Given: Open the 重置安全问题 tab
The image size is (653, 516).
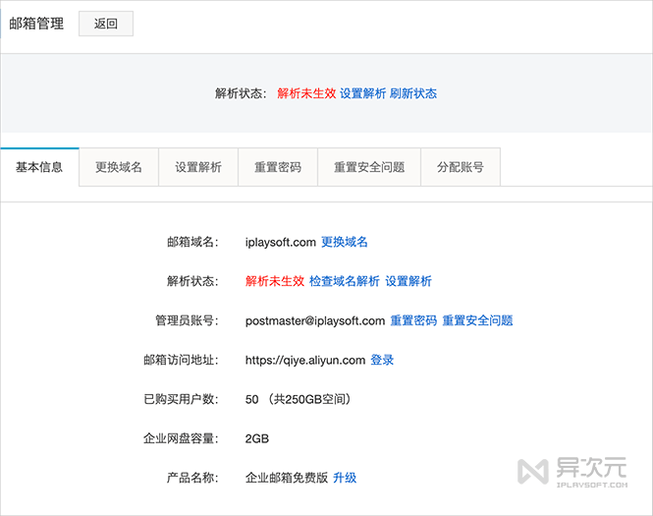Looking at the screenshot, I should coord(369,167).
